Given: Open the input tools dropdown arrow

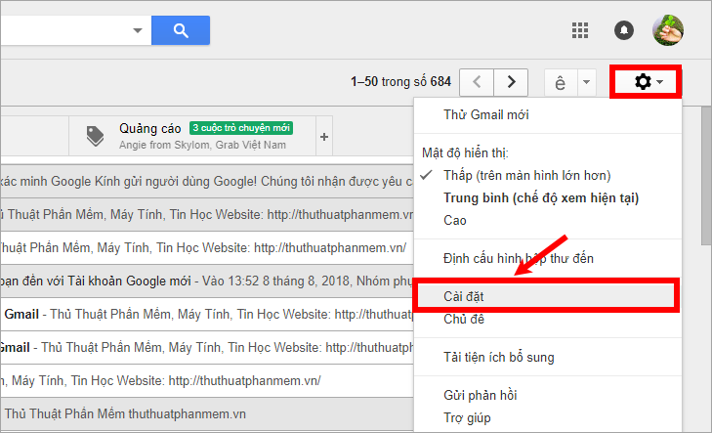Looking at the screenshot, I should [x=587, y=83].
